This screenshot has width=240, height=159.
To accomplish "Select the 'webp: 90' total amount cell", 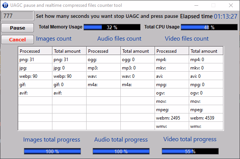I will (69, 76).
